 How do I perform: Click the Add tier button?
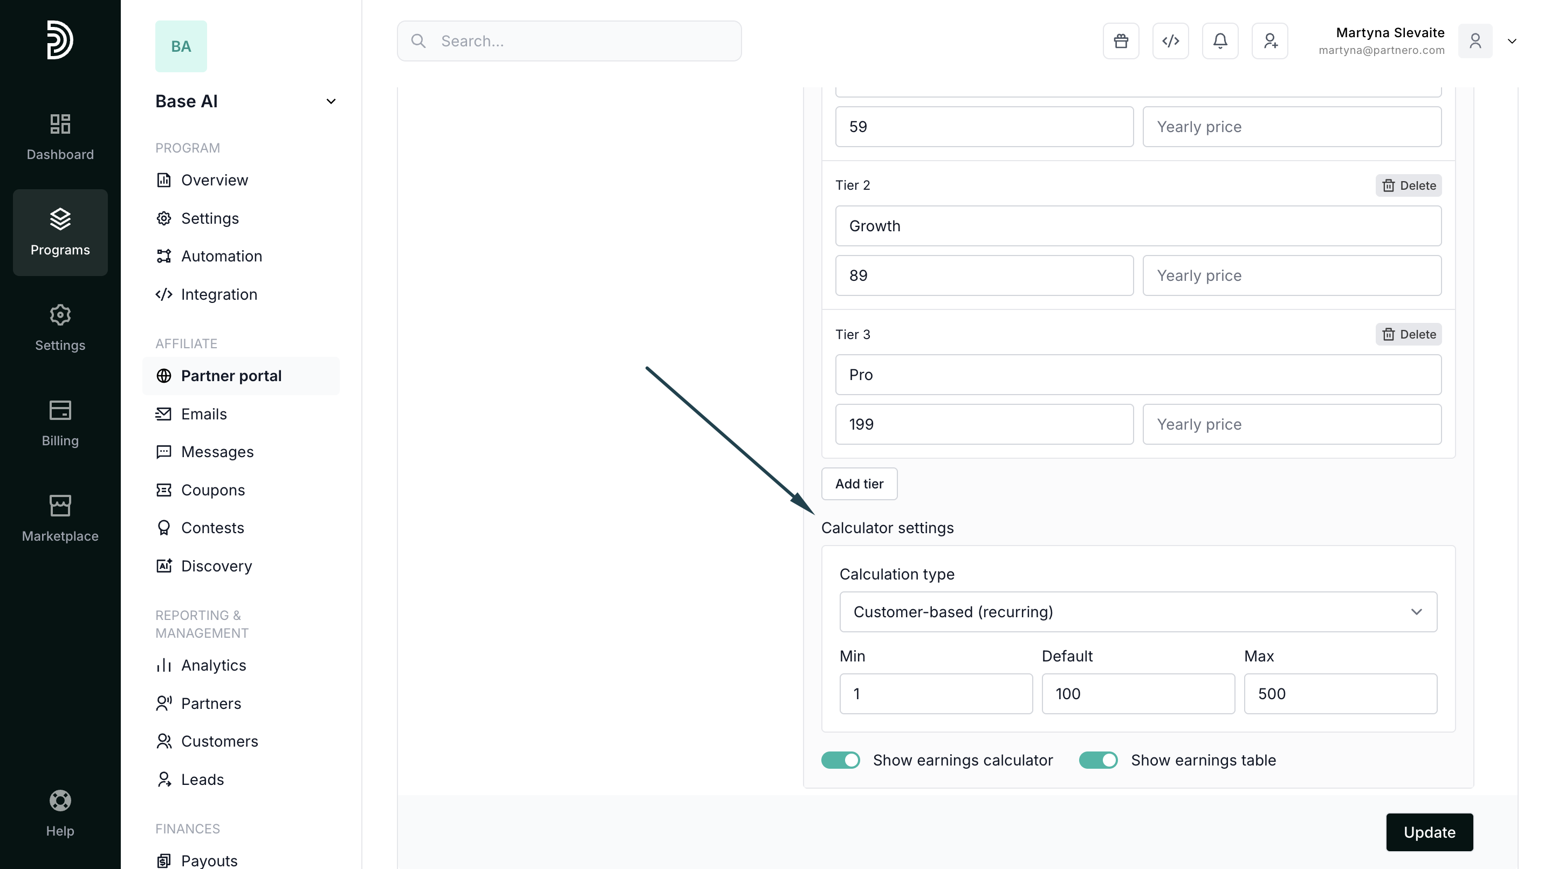(x=859, y=483)
